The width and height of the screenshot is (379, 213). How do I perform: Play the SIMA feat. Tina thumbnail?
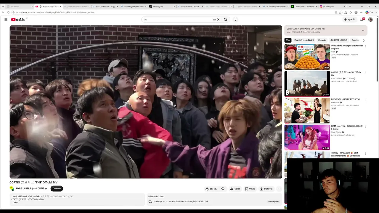click(307, 137)
